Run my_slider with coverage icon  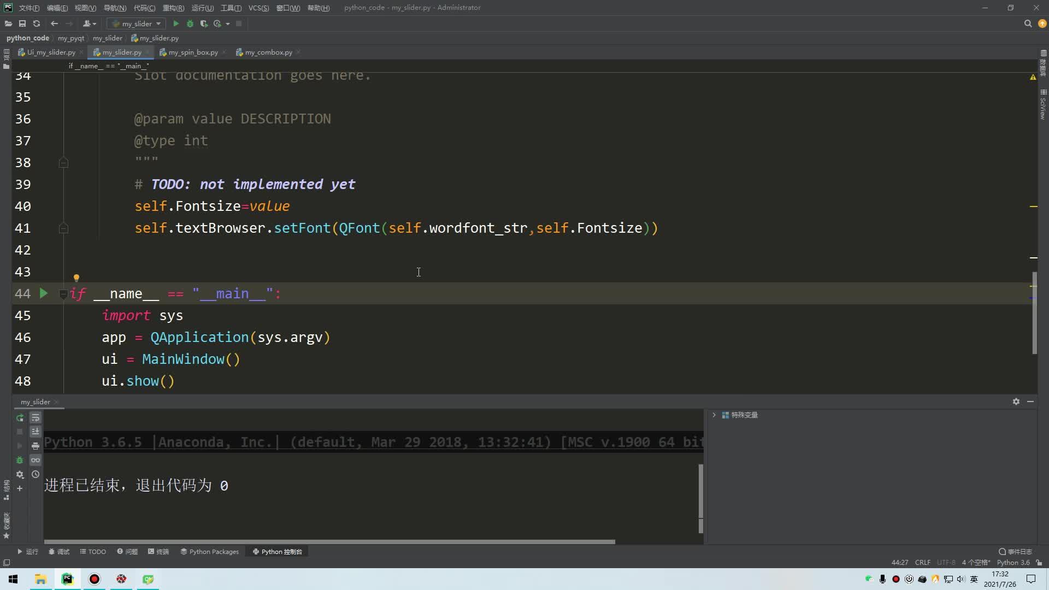click(204, 23)
